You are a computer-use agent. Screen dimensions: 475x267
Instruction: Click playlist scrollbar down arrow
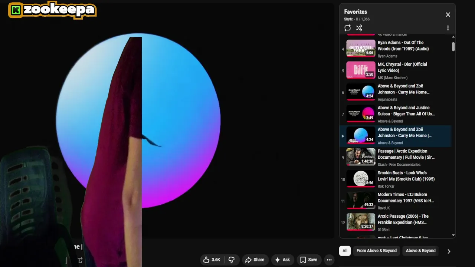pos(453,235)
